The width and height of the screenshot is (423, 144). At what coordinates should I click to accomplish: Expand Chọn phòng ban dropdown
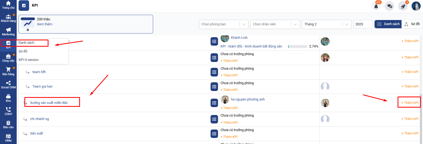[223, 24]
